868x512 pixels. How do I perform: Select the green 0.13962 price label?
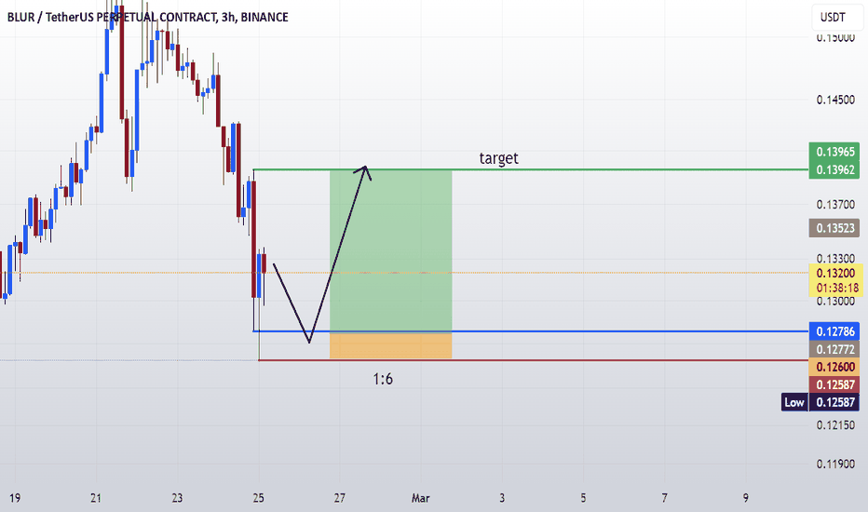pyautogui.click(x=834, y=170)
